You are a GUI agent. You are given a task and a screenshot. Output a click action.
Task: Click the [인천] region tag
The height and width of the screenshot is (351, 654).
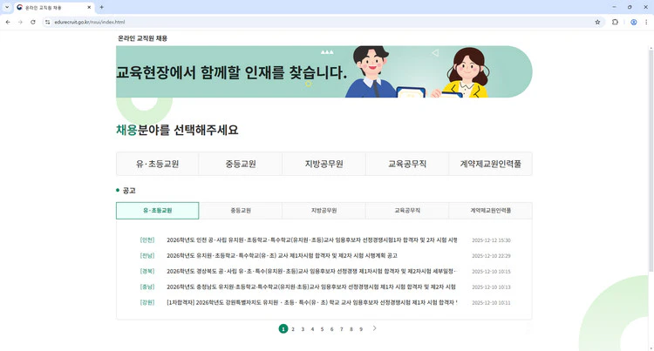coord(147,240)
